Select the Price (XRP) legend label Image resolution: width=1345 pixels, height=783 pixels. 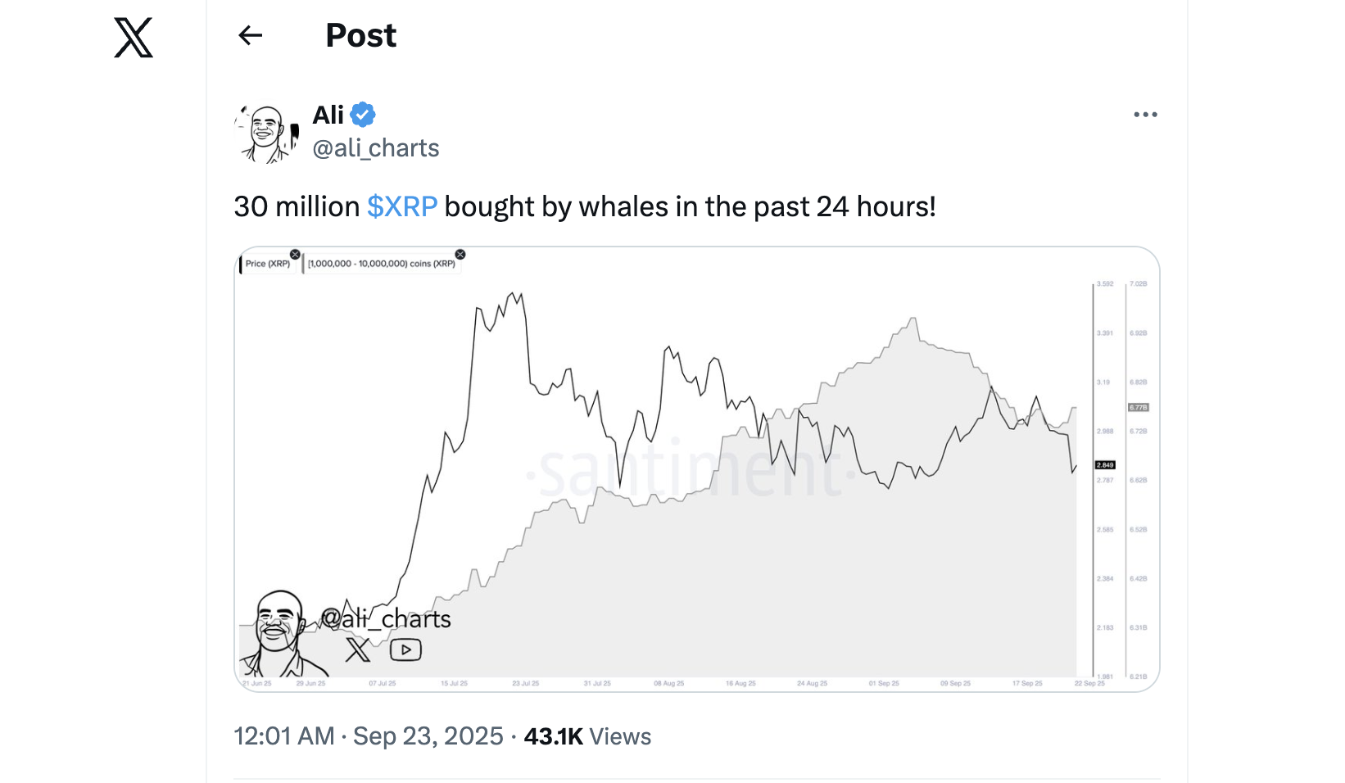coord(268,264)
